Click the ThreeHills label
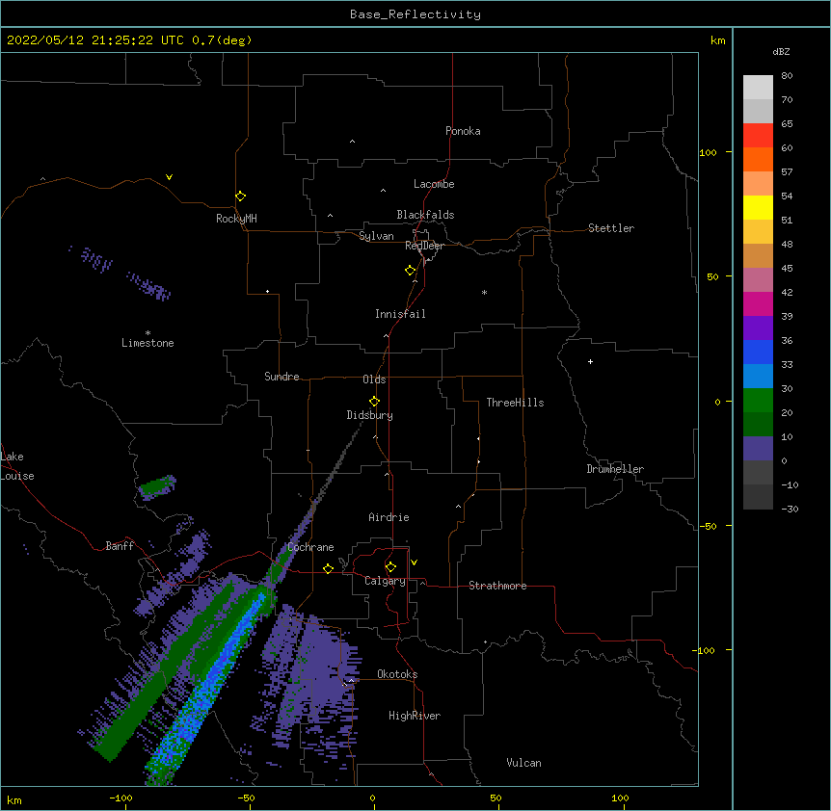The height and width of the screenshot is (811, 831). click(515, 403)
